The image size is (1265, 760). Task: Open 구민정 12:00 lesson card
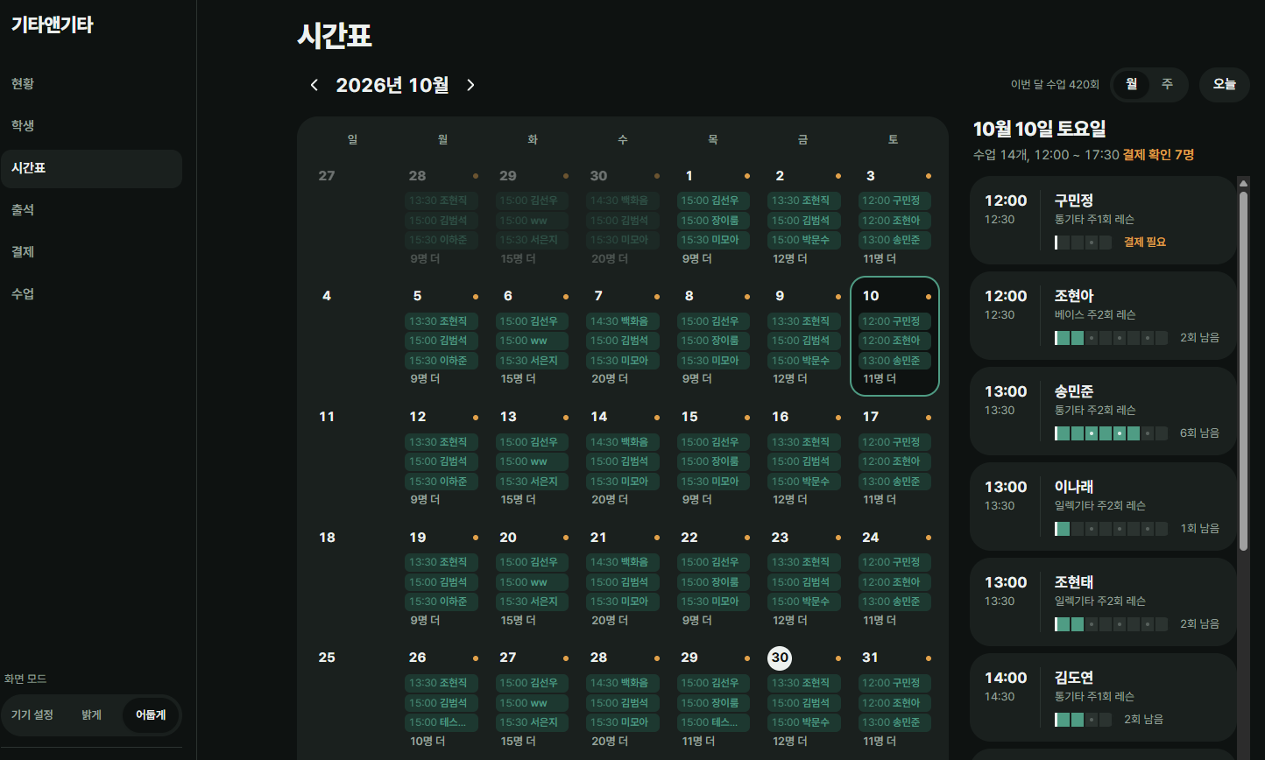coord(1103,220)
